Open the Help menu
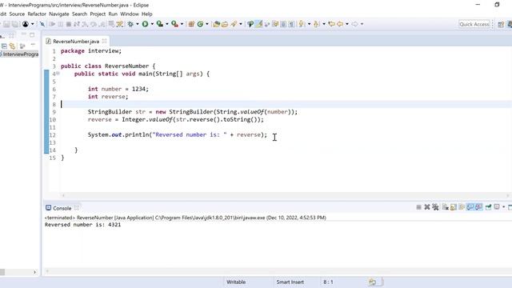The height and width of the screenshot is (288, 512). [147, 14]
